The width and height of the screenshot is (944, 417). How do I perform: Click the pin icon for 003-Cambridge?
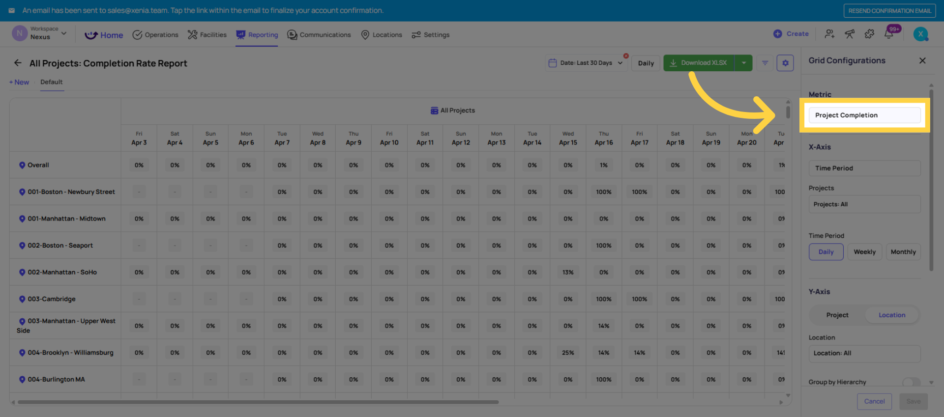22,299
